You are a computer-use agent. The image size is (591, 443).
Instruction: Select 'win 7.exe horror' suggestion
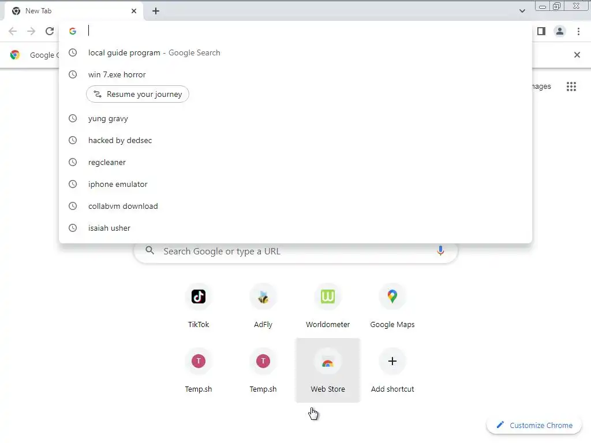point(295,74)
